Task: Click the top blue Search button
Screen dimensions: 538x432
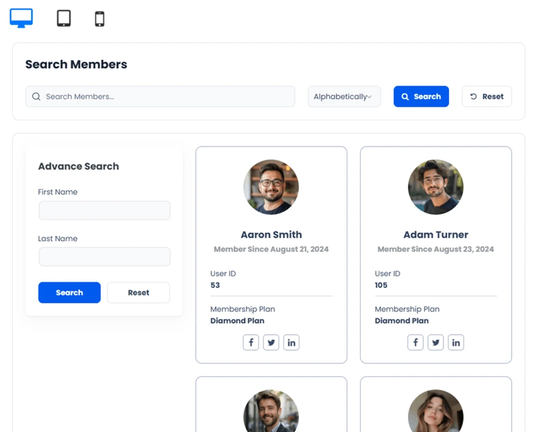Action: click(x=421, y=96)
